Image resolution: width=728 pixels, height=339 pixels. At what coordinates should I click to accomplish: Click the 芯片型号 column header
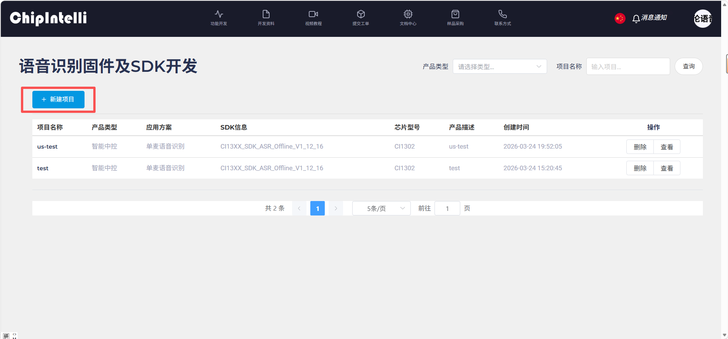pos(407,127)
